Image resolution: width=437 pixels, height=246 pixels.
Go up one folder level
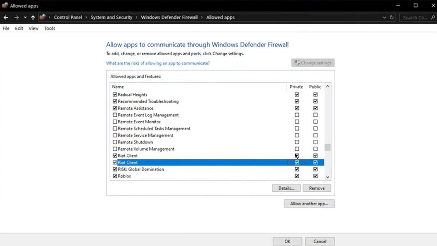pyautogui.click(x=33, y=17)
